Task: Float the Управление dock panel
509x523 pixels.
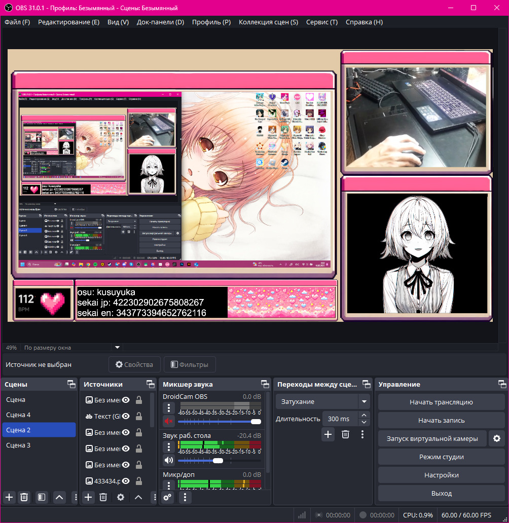Action: click(x=502, y=384)
